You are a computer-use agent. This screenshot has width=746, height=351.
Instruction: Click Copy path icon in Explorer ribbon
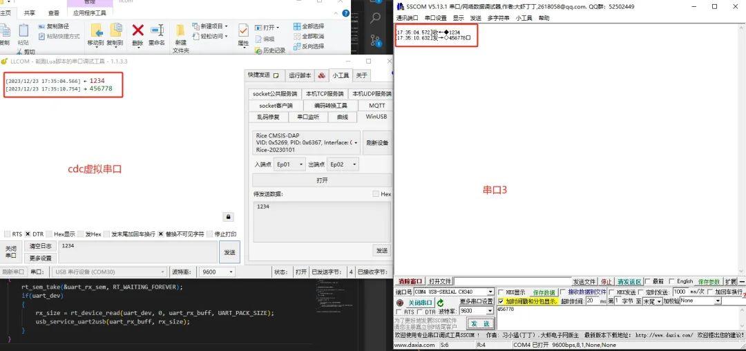click(42, 26)
